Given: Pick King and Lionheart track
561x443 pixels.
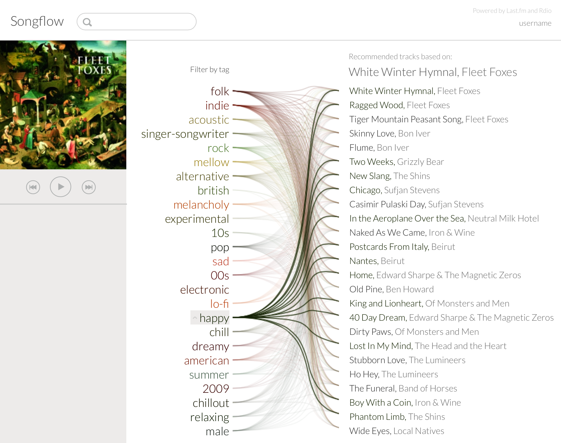Looking at the screenshot, I should coord(430,304).
